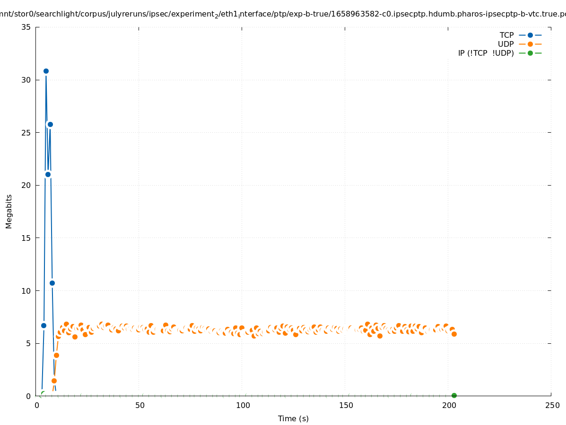Click the highest TCP data point near 31 Megabits
Viewport: 566px width, 425px height.
(x=46, y=71)
